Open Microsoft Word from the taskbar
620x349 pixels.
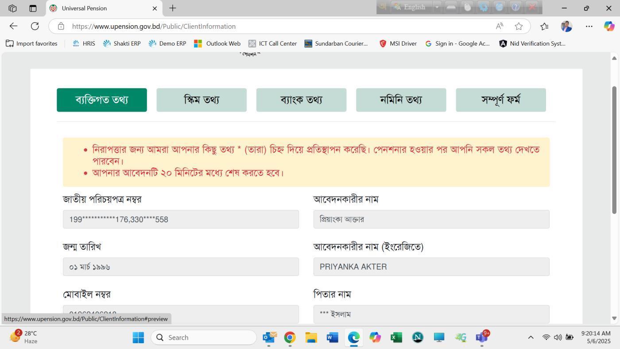pos(332,337)
